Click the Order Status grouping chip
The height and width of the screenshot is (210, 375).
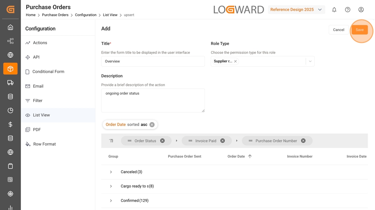coord(145,141)
